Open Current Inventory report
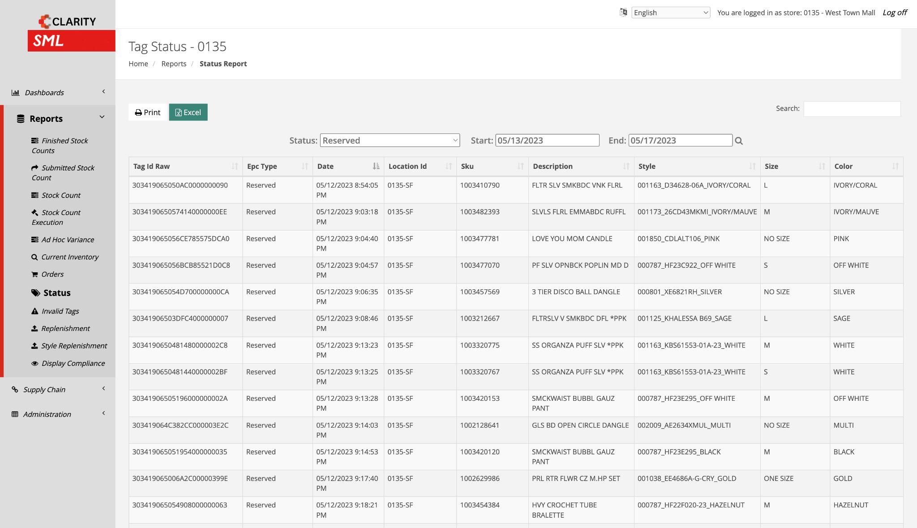This screenshot has width=917, height=528. pyautogui.click(x=69, y=257)
